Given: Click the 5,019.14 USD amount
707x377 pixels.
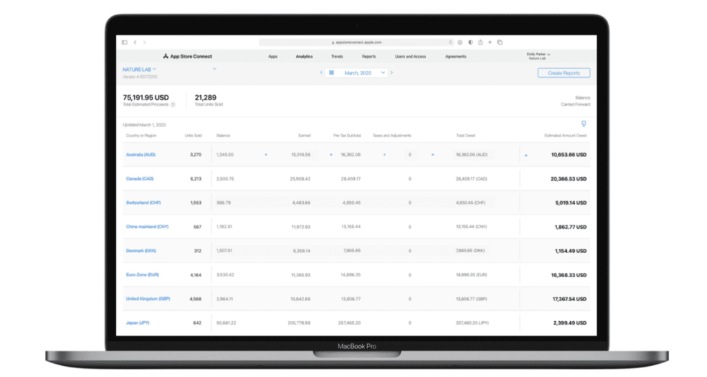Looking at the screenshot, I should [x=571, y=203].
